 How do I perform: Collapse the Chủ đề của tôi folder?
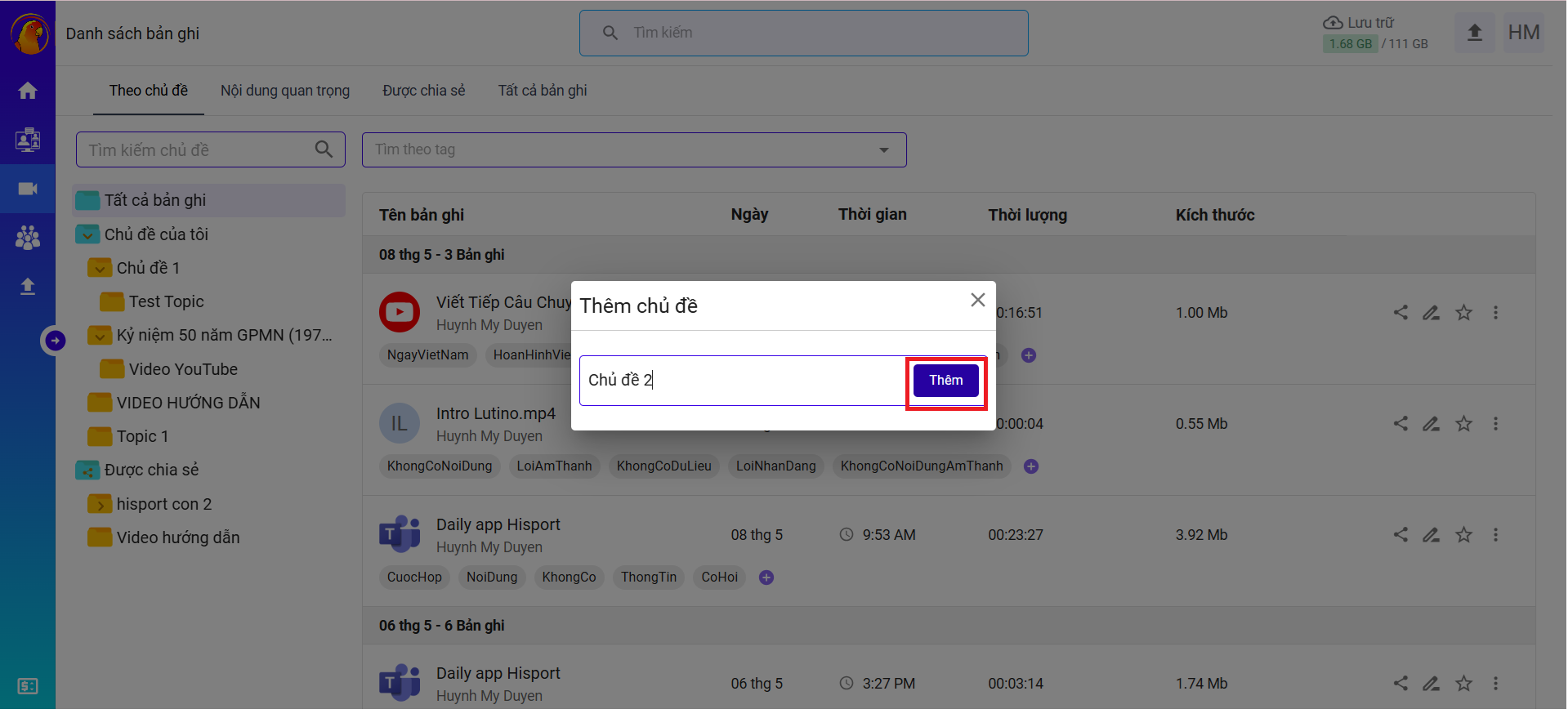click(87, 235)
